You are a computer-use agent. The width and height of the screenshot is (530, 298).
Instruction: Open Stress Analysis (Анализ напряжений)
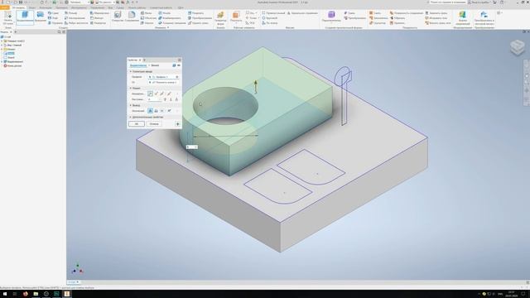point(462,17)
